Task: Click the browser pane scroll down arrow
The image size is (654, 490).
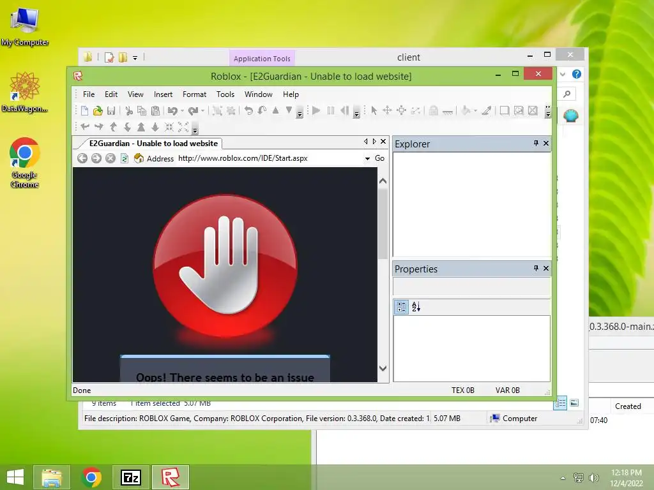Action: [383, 368]
